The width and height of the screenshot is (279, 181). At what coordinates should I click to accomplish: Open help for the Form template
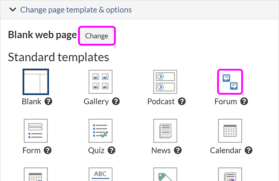(48, 150)
